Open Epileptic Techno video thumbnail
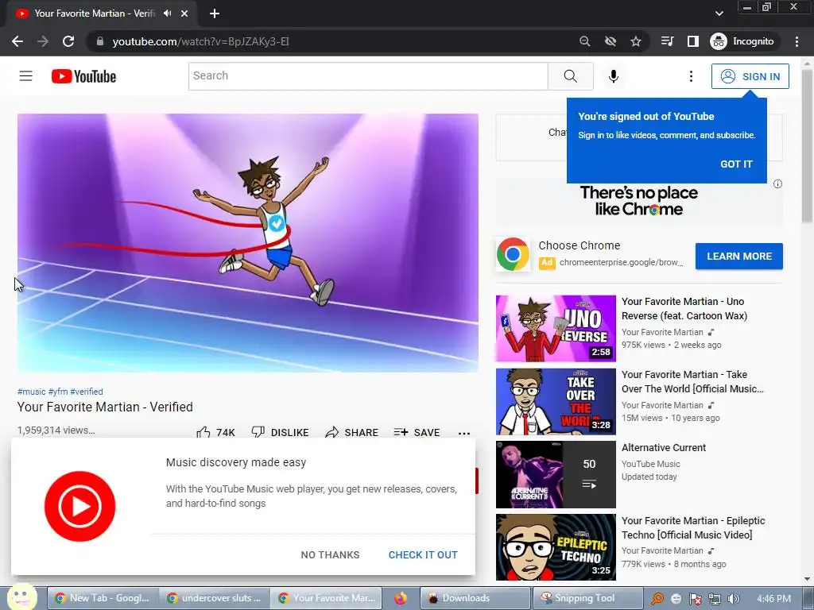 click(x=556, y=547)
